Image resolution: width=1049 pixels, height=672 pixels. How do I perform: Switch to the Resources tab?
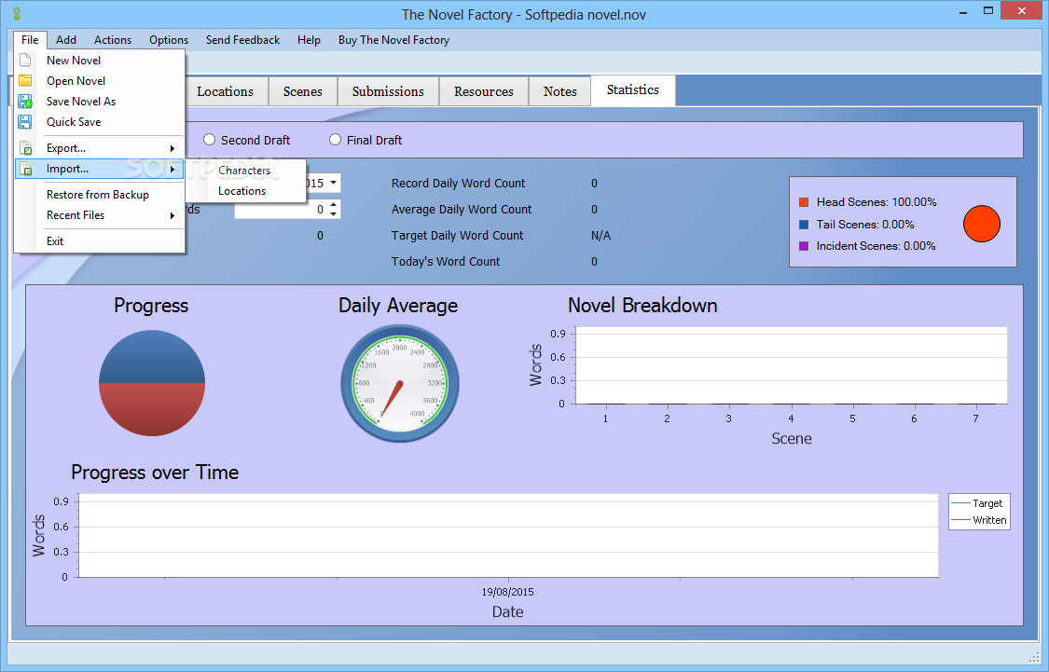tap(484, 91)
